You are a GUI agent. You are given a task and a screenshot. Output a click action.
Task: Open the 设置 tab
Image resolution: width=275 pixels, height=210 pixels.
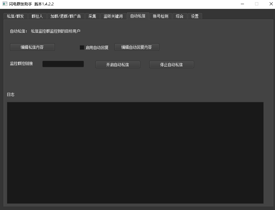195,16
